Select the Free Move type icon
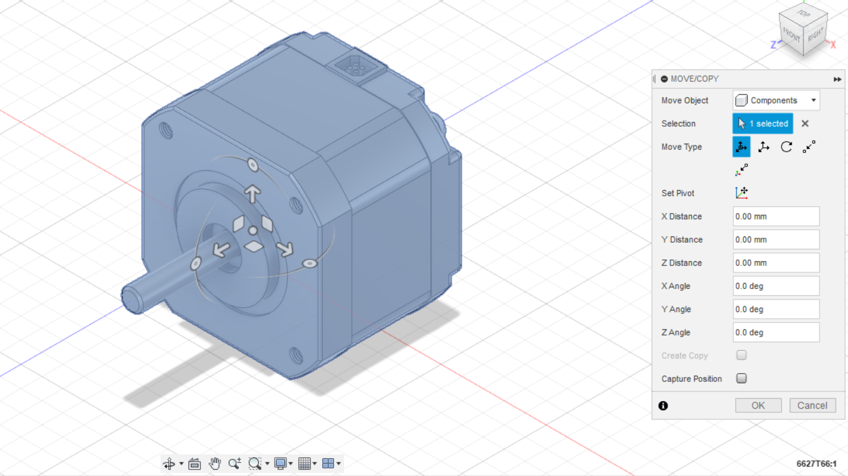Screen dimensions: 848x476 [741, 147]
